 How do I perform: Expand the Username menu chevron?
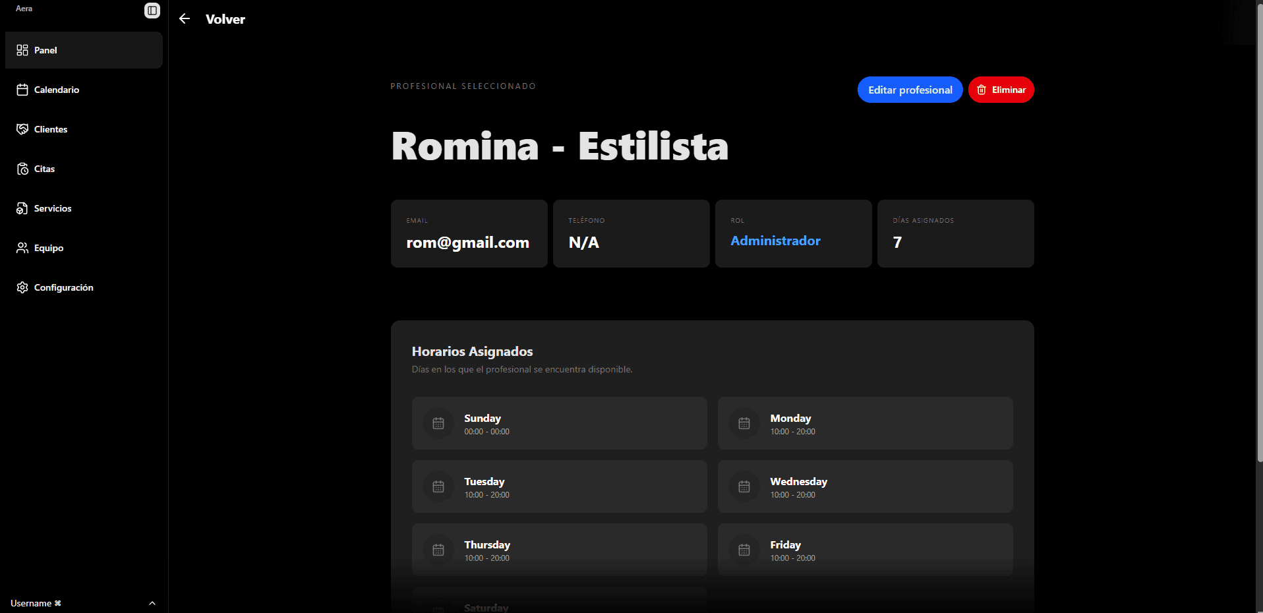pos(152,603)
